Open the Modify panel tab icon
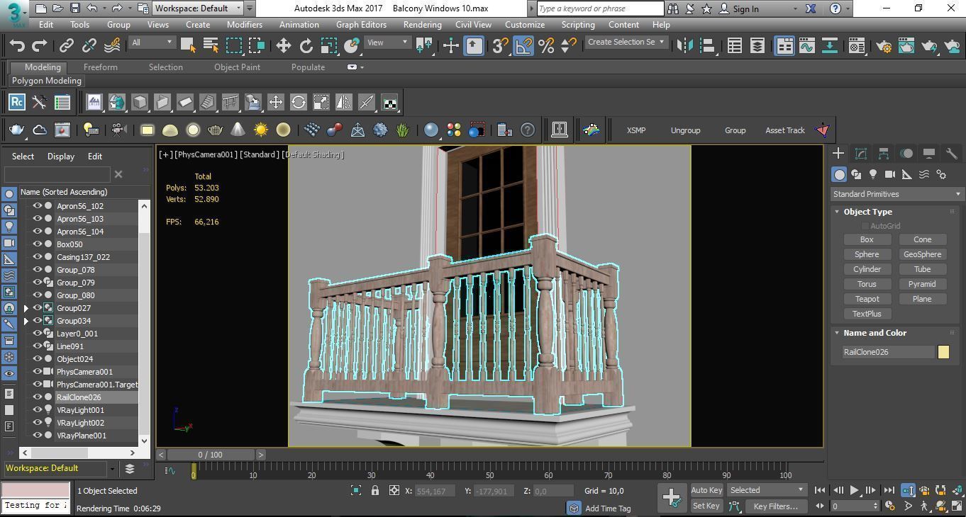Viewport: 966px width, 517px height. [861, 153]
